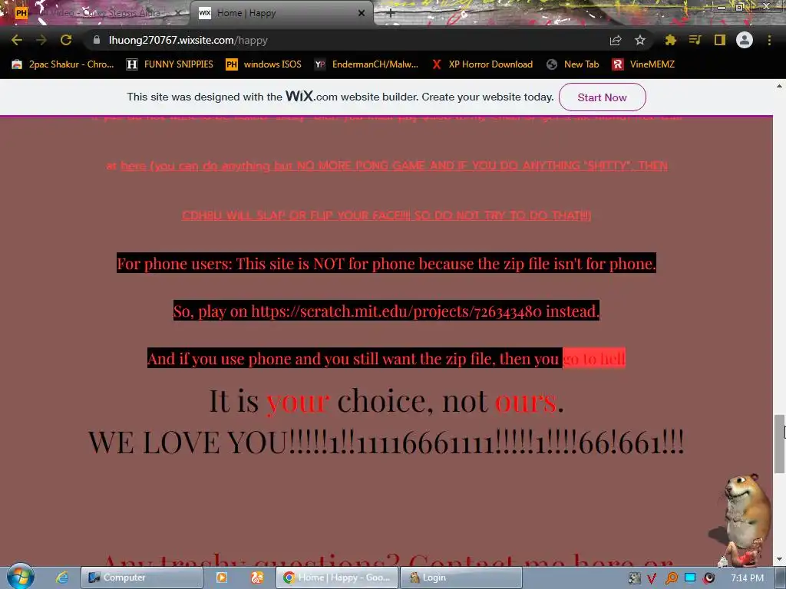Click the round black and red tray icon
This screenshot has width=786, height=589.
(x=708, y=578)
